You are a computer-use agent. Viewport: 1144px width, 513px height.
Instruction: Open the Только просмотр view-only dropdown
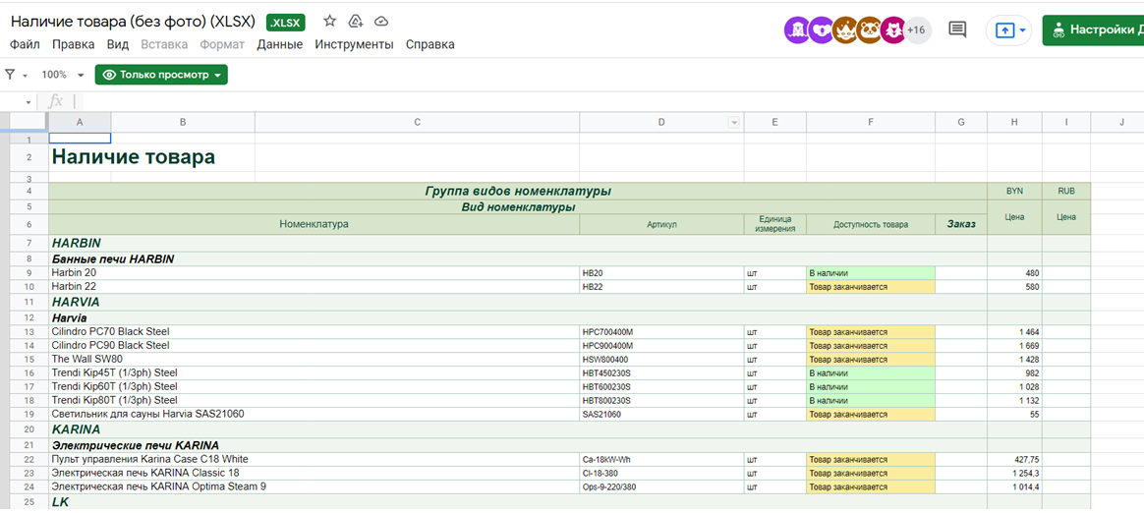click(x=161, y=75)
